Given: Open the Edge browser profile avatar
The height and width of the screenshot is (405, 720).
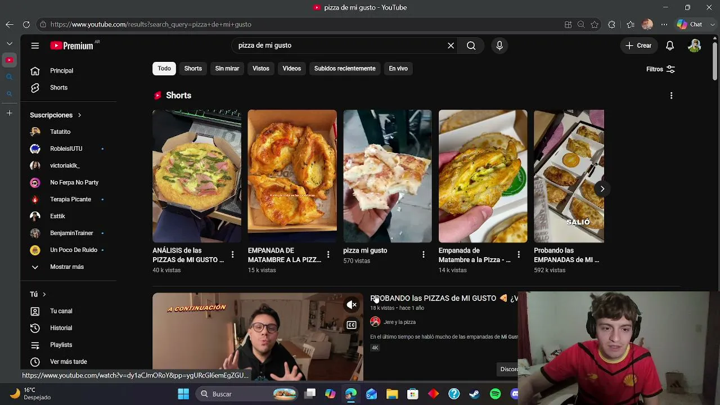Looking at the screenshot, I should [x=647, y=24].
